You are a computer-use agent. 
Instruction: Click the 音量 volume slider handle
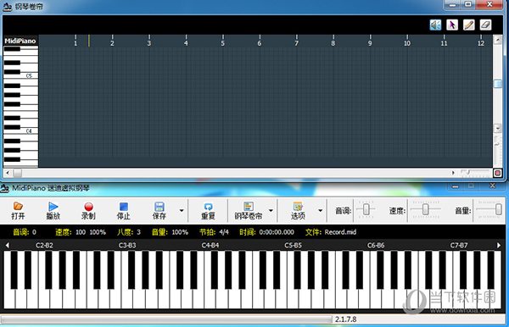(498, 209)
